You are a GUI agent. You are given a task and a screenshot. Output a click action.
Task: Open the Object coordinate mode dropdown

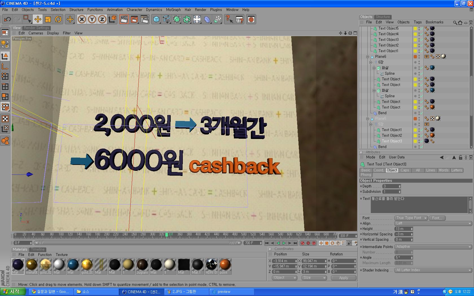285,278
